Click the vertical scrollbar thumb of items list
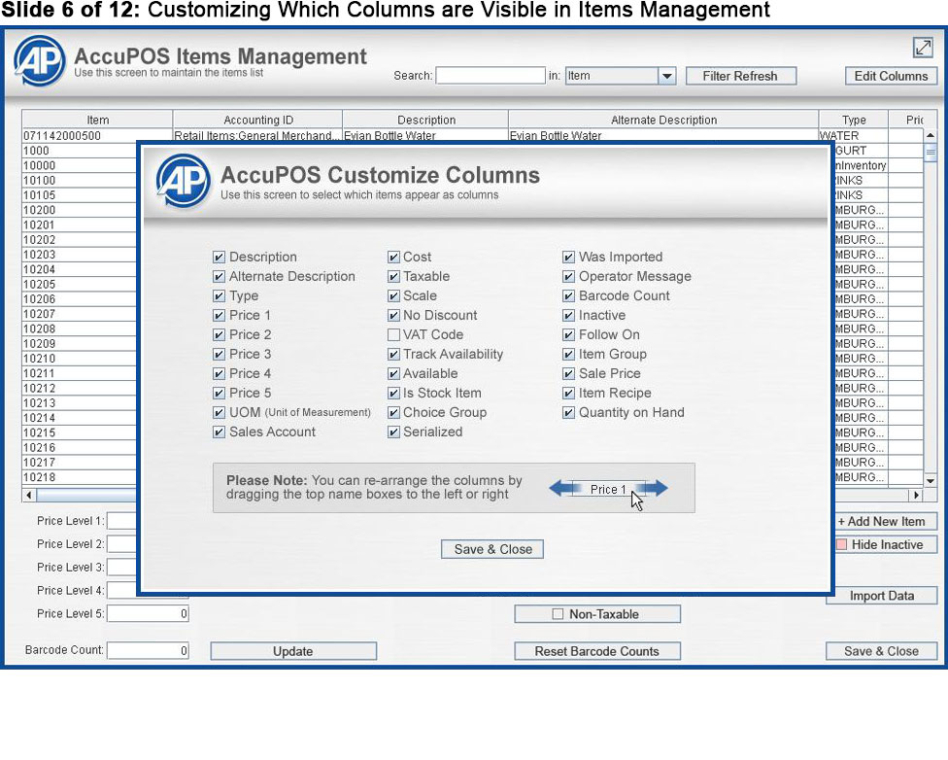Viewport: 948px width, 760px height. [931, 152]
